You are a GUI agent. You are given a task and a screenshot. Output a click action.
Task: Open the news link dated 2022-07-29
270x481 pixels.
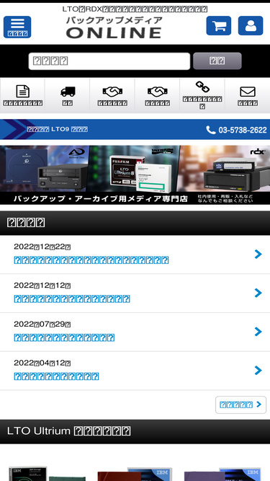[64, 337]
